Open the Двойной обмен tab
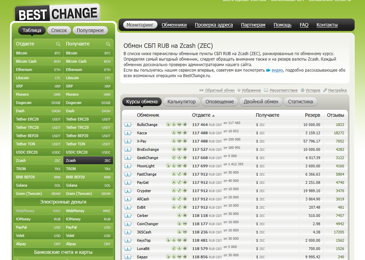 click(x=261, y=102)
